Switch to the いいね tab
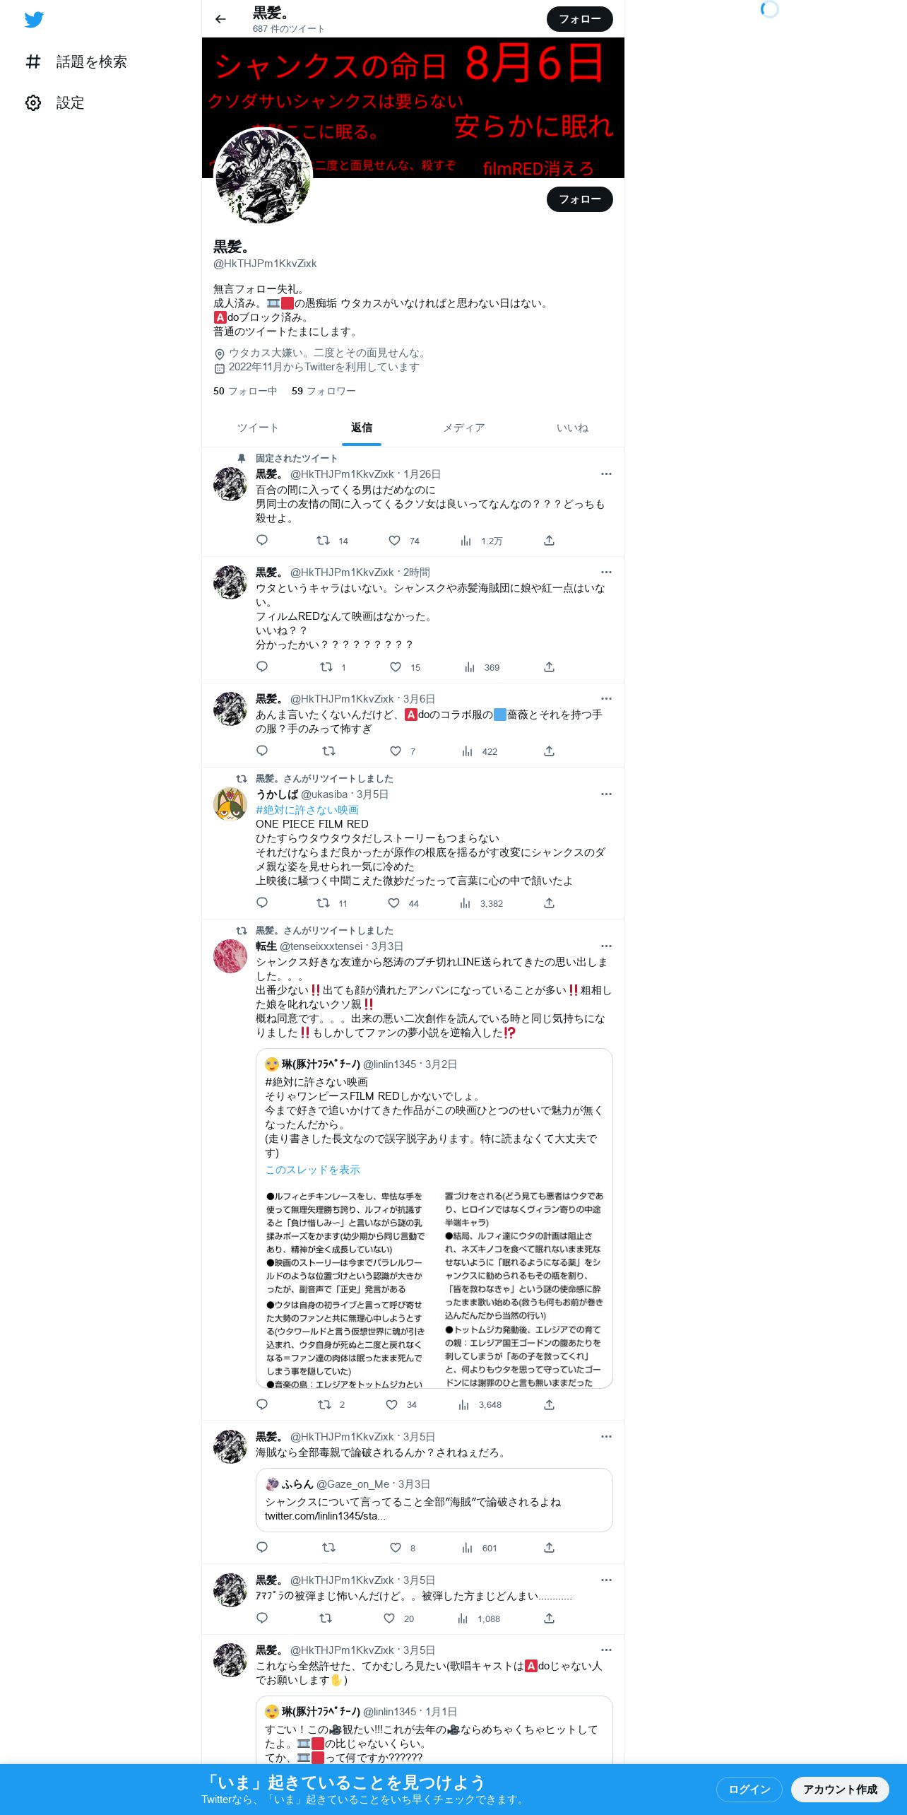 [x=572, y=428]
